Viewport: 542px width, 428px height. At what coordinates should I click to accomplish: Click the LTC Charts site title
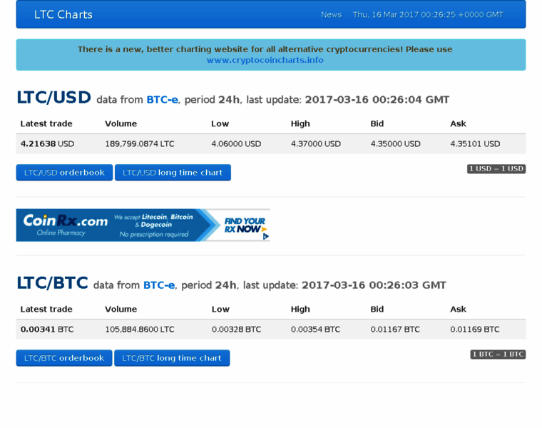[x=63, y=14]
